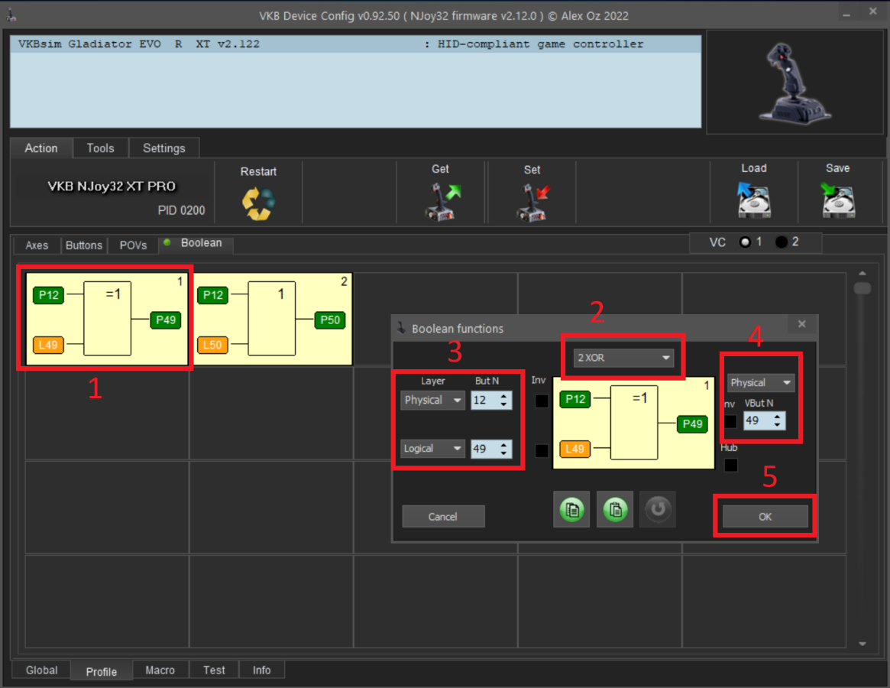Click the P12 node in the dialog preview
Screen dimensions: 890x688
(x=575, y=399)
